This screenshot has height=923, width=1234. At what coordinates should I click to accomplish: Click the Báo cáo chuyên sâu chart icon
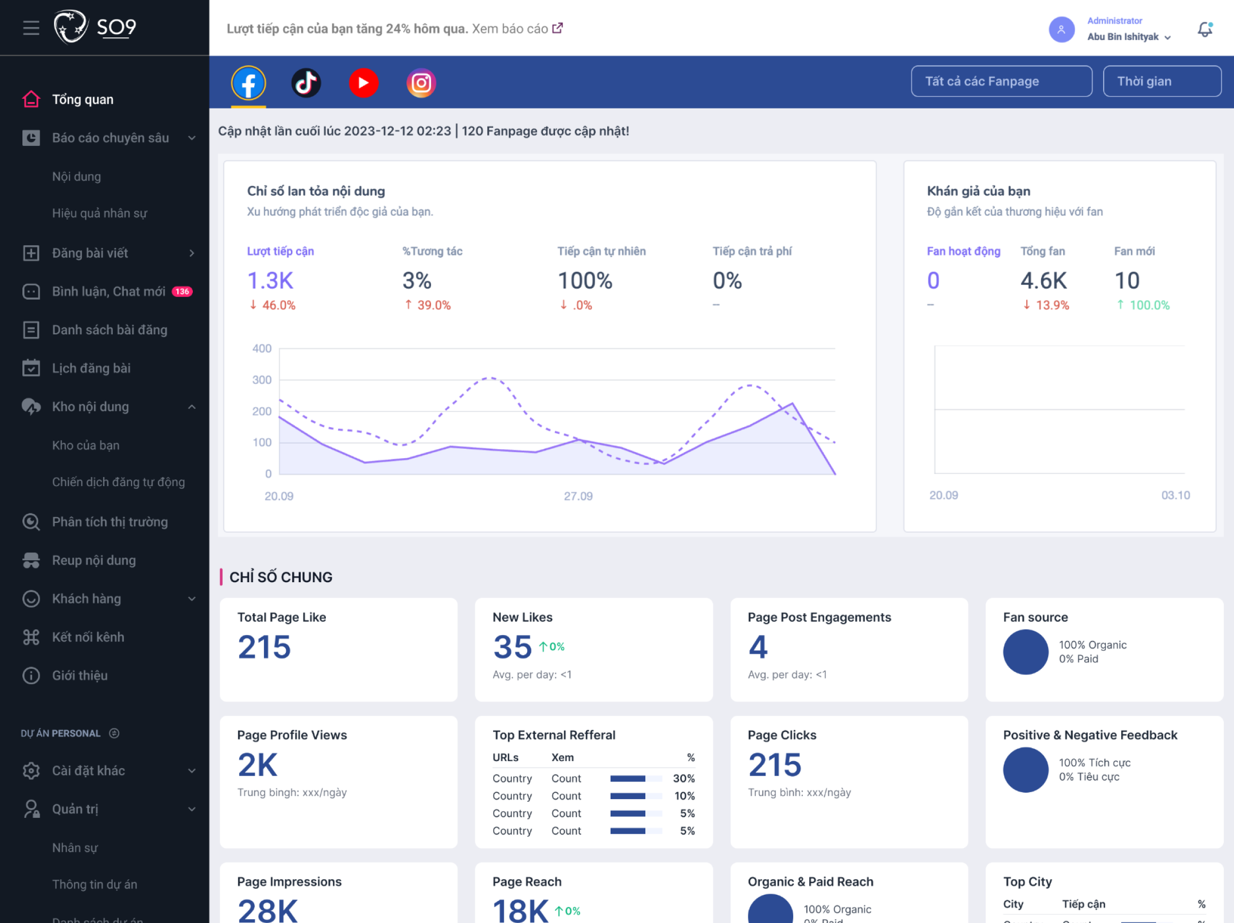(x=31, y=138)
